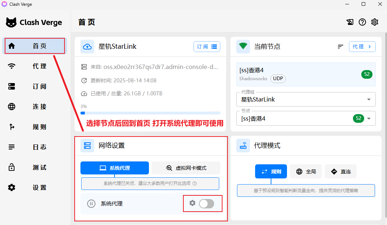Switch to the 虚拟网卡模式 tab
This screenshot has height=225, width=387.
[186, 168]
